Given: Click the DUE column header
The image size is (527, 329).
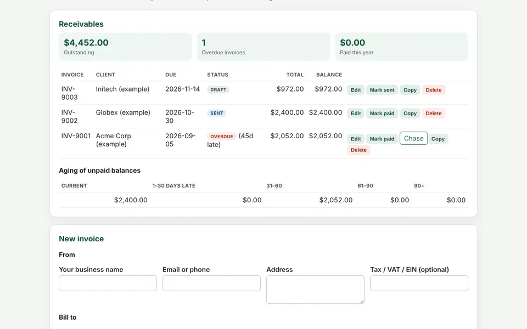Looking at the screenshot, I should pos(171,75).
